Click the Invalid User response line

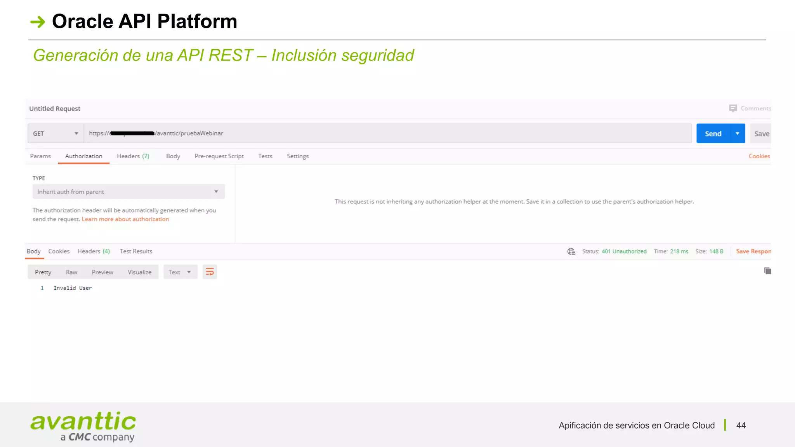(x=73, y=288)
